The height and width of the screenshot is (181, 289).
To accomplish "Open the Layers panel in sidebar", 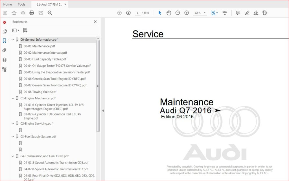I will click(5, 60).
